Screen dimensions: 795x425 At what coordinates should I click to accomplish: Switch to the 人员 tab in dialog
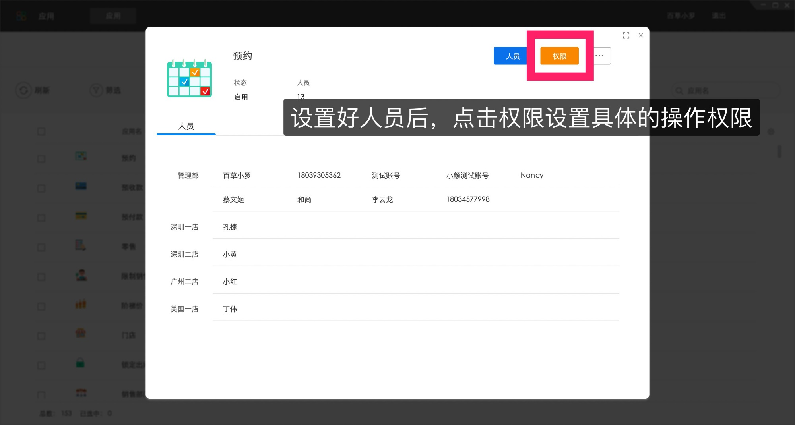click(186, 126)
